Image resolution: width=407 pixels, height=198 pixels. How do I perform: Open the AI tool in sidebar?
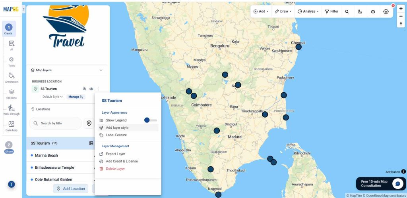[x=12, y=45]
